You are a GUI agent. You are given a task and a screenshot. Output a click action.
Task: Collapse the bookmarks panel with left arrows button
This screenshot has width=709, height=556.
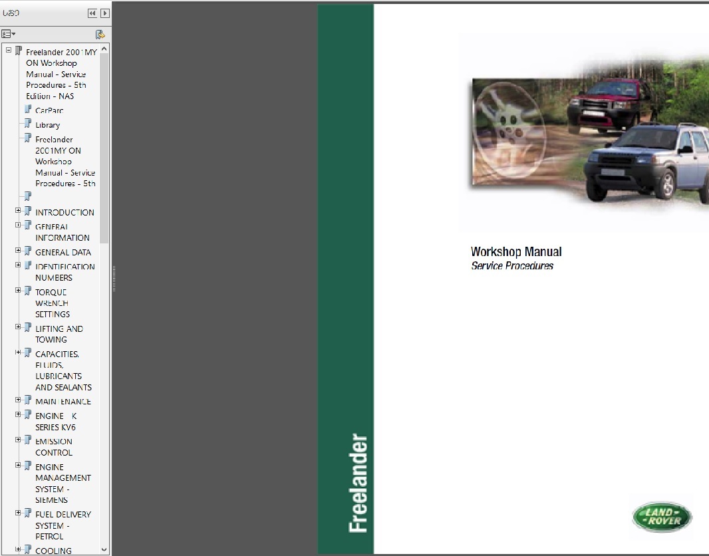click(x=92, y=13)
